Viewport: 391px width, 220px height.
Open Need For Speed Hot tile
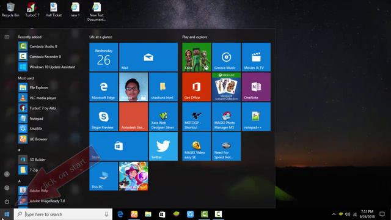click(x=227, y=147)
